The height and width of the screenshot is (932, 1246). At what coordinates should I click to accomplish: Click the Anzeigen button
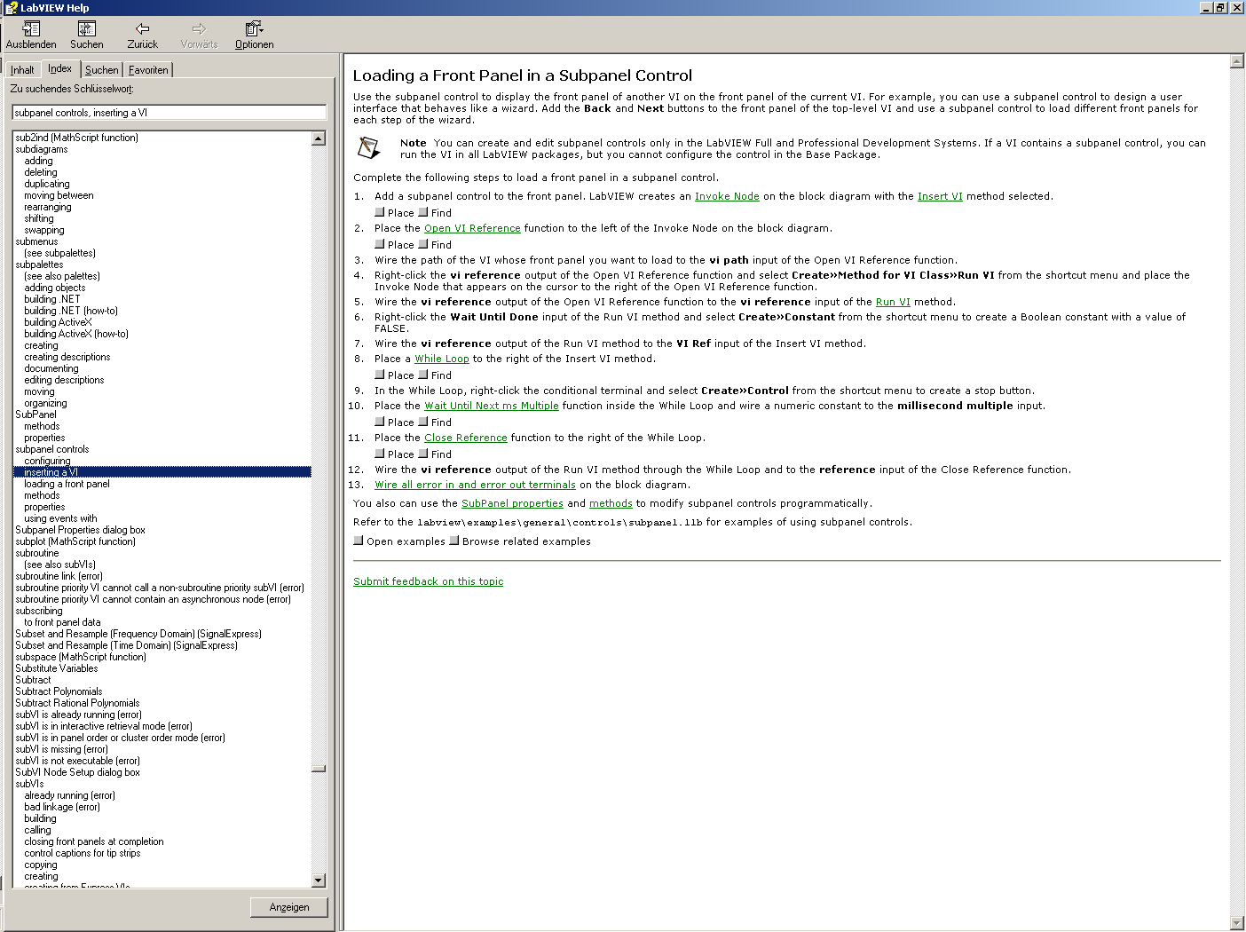coord(289,907)
